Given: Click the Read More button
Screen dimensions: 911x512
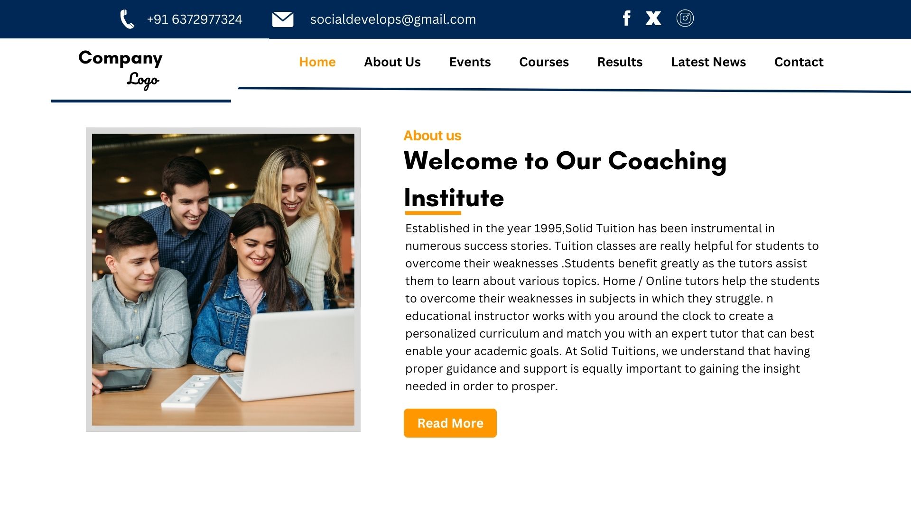Looking at the screenshot, I should tap(450, 423).
